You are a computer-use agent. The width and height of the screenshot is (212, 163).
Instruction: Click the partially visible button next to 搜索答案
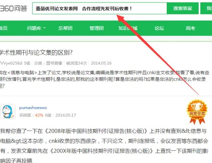tap(206, 8)
